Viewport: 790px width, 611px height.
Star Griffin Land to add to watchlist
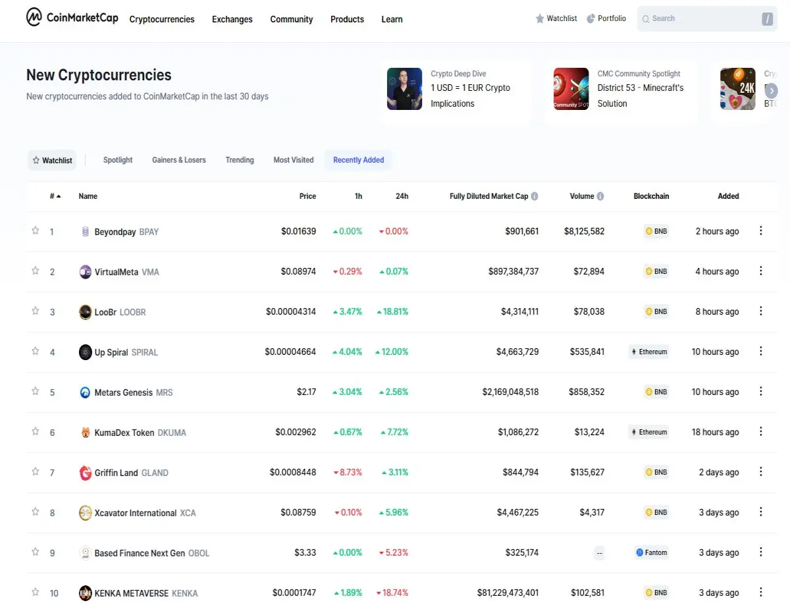tap(36, 471)
